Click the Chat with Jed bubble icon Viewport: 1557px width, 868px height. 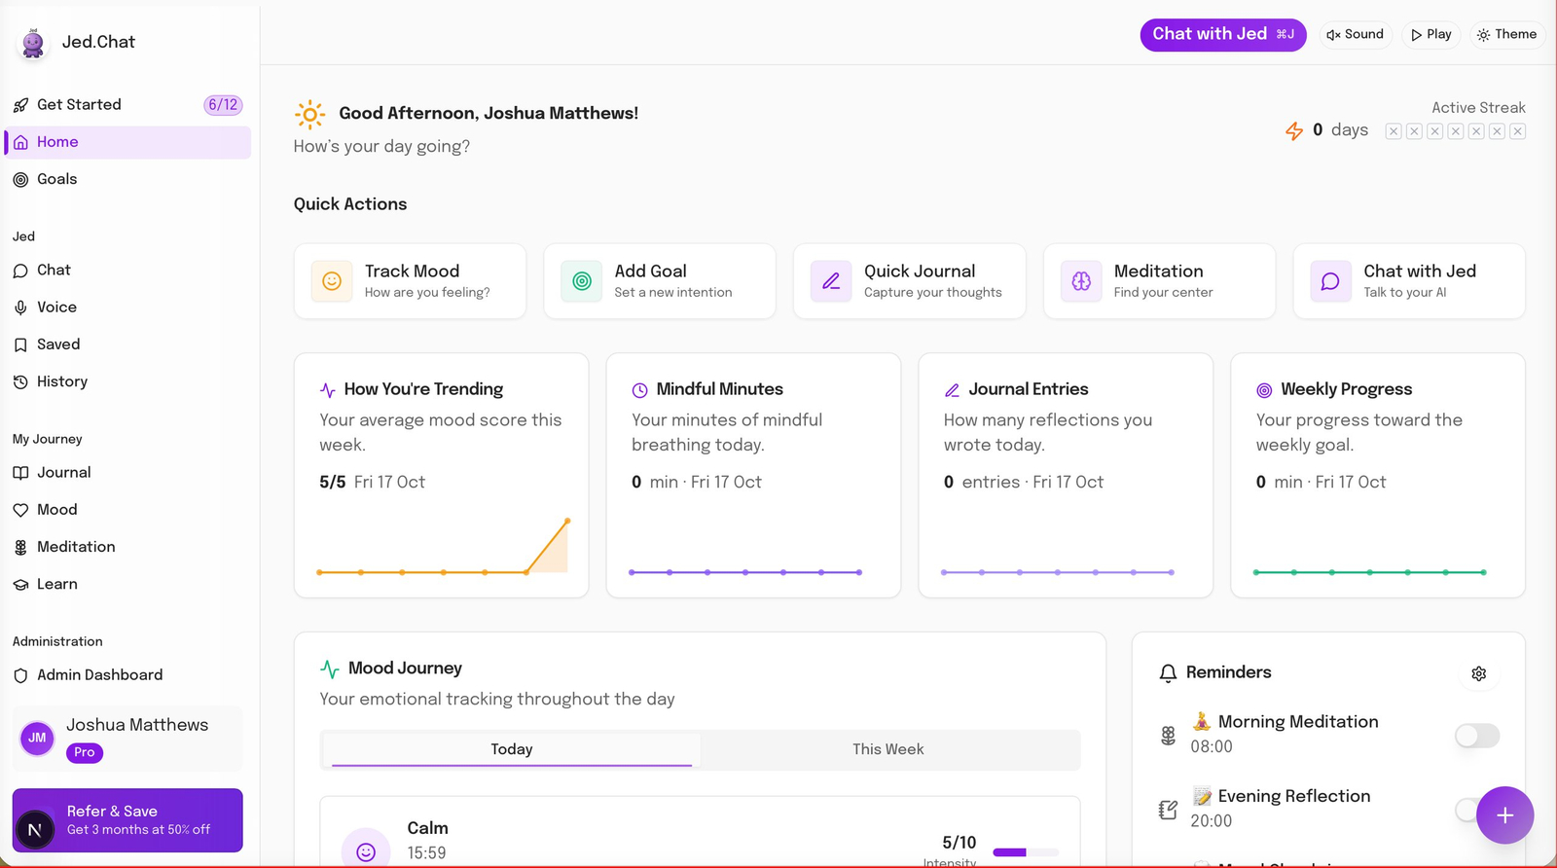1330,281
